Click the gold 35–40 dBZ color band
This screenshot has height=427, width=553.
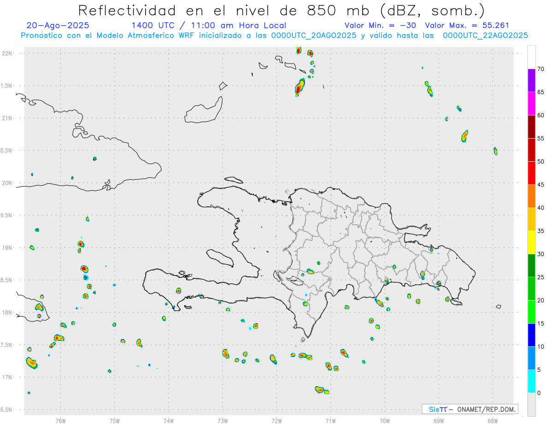click(x=531, y=219)
